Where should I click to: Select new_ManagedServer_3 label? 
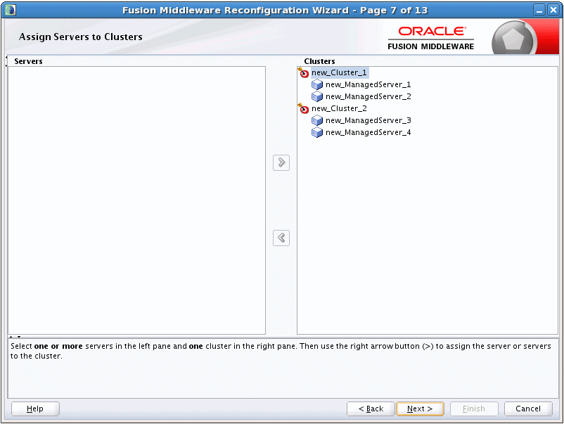click(368, 120)
